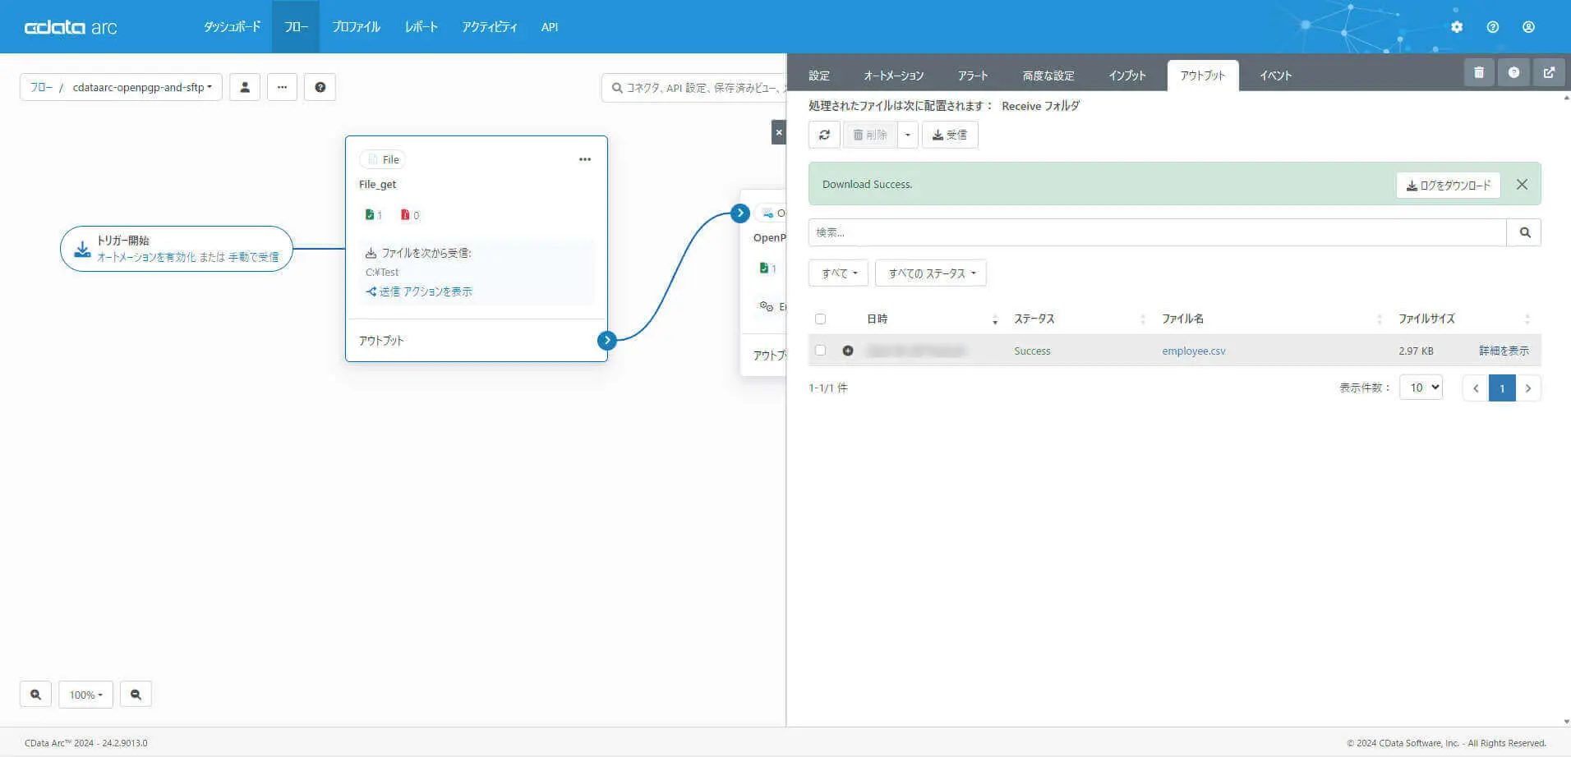This screenshot has width=1571, height=757.
Task: Switch to the オートメーション tab
Action: click(894, 76)
